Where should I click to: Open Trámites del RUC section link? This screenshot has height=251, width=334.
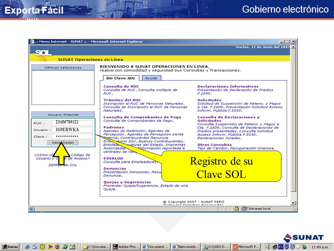pyautogui.click(x=122, y=100)
